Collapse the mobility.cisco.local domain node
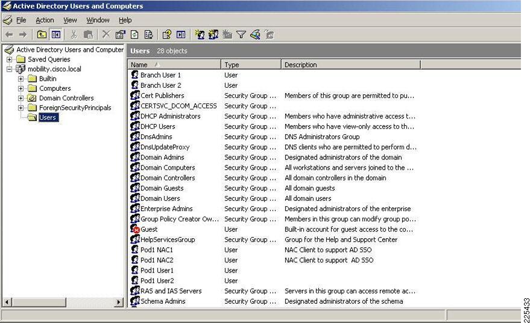The image size is (530, 323). 10,69
